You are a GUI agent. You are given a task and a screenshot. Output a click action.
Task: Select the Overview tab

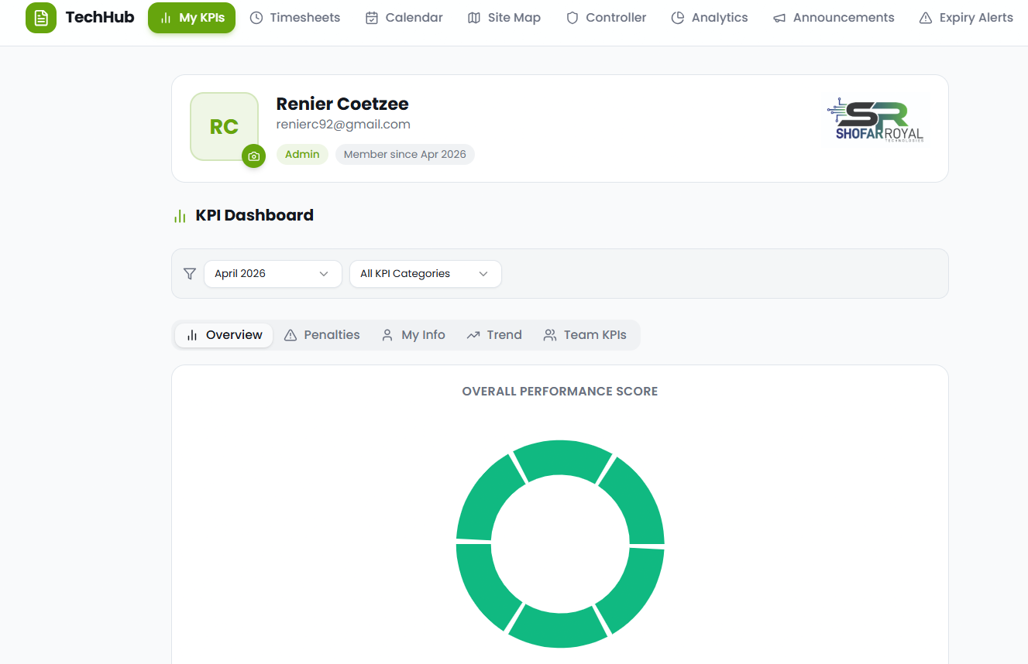[224, 335]
